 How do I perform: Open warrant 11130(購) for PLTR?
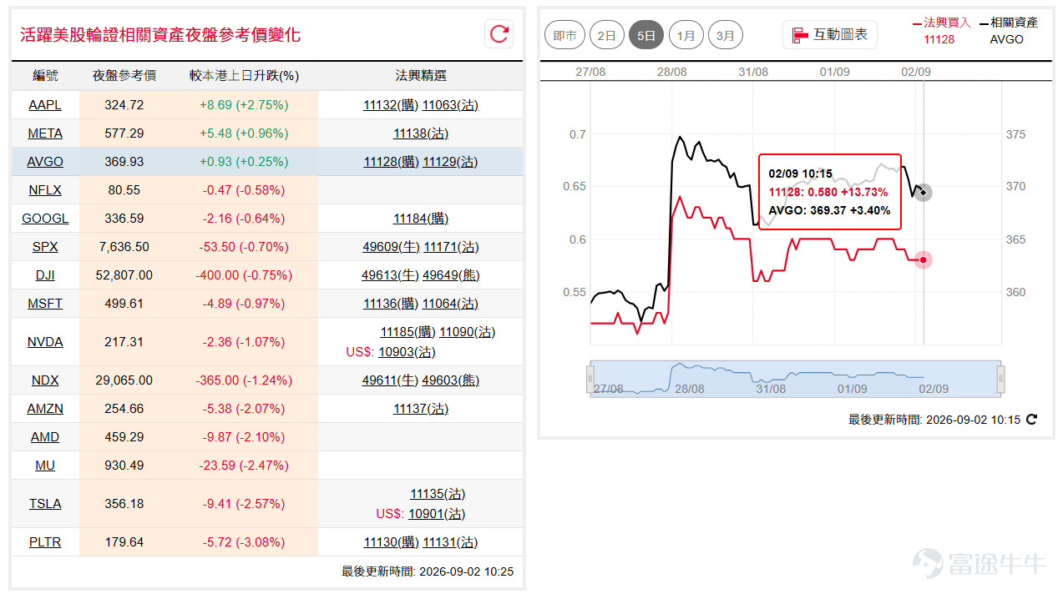391,542
